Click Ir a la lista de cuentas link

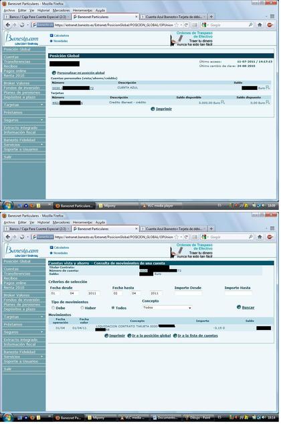197,335
